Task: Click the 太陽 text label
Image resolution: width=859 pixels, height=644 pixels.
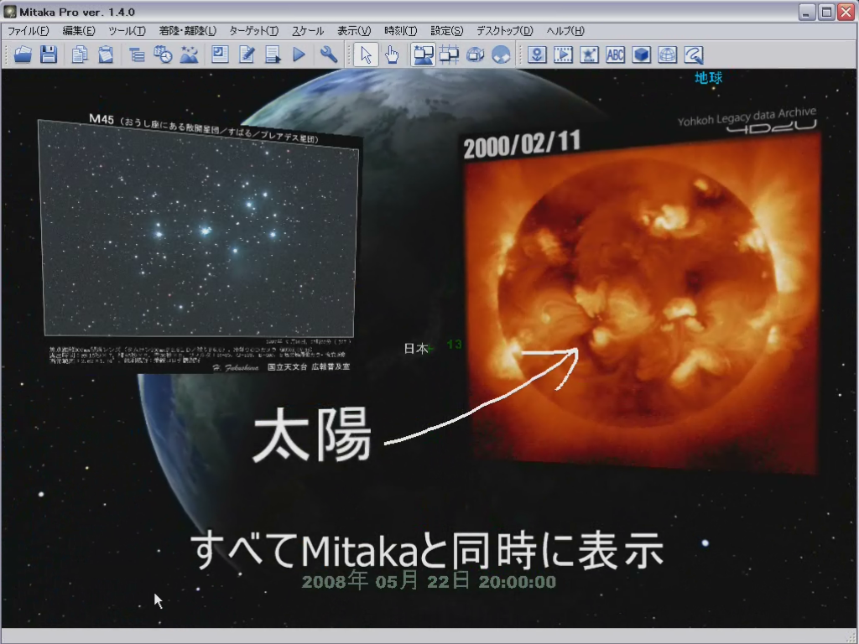Action: tap(312, 435)
